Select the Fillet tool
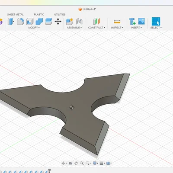This screenshot has width=173, height=173. 20,22
